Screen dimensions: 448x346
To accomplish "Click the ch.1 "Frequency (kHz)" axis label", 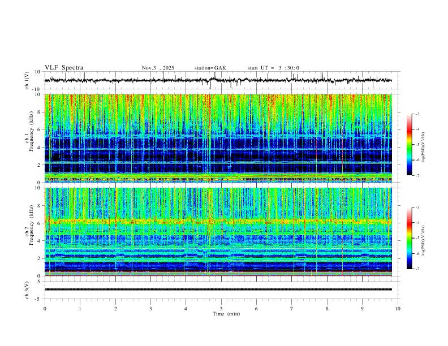I will pyautogui.click(x=32, y=131).
